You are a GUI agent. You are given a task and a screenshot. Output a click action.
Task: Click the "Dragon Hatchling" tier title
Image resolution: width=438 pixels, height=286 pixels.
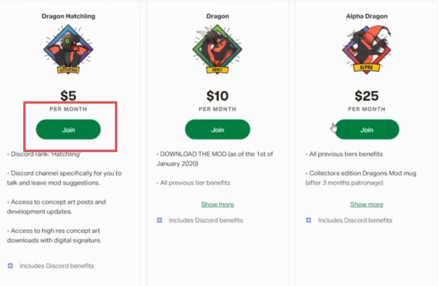click(68, 16)
